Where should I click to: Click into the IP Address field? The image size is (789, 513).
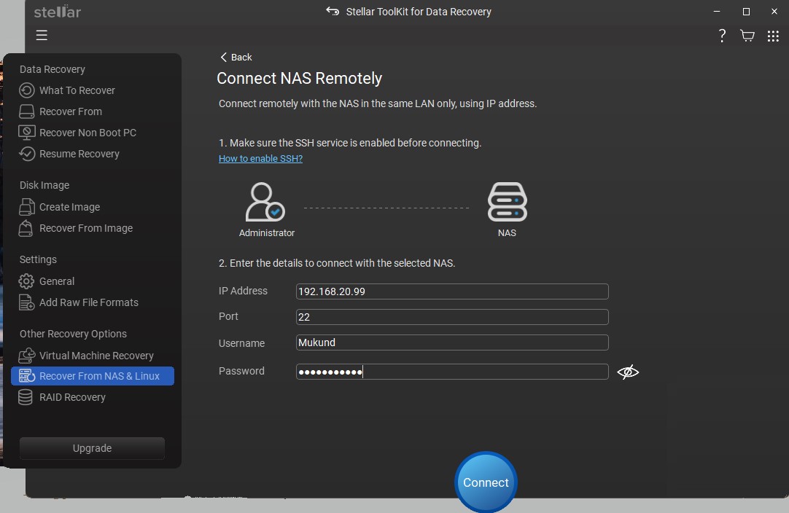452,291
